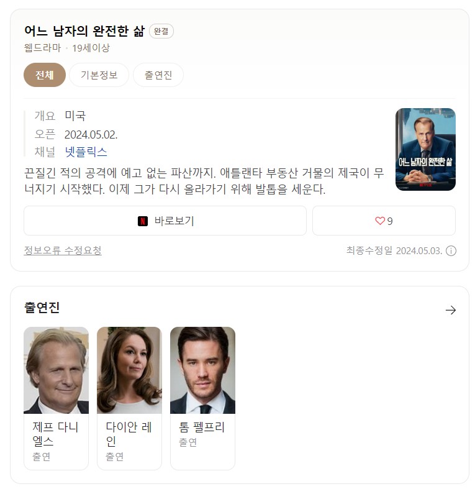475x489 pixels.
Task: Open the info circle icon beside 최종수정일
Action: coord(451,251)
